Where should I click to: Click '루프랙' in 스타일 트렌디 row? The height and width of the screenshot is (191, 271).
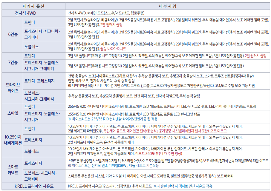coord(251,107)
